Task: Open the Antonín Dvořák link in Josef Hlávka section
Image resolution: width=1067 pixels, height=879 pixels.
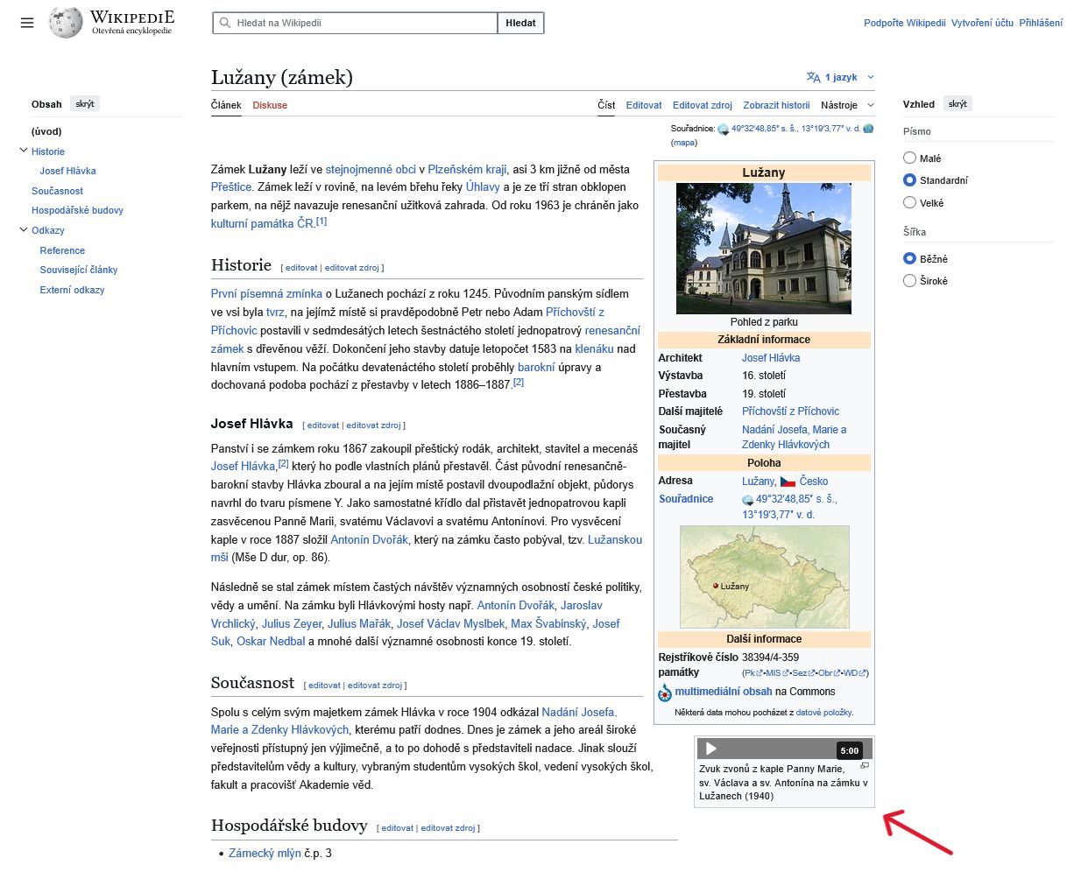Action: [369, 539]
